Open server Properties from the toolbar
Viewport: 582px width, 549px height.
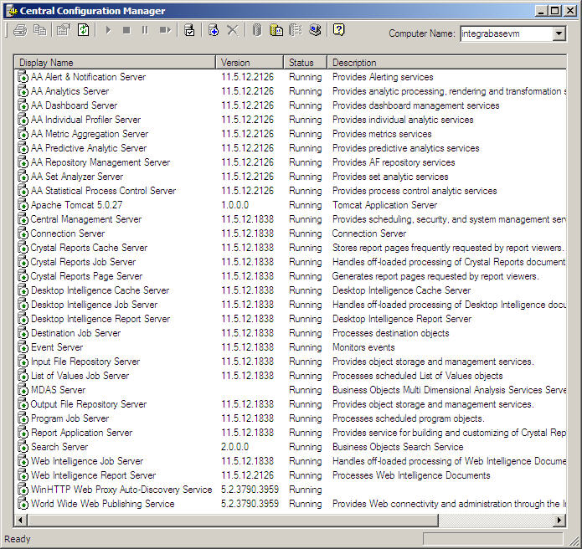(64, 30)
